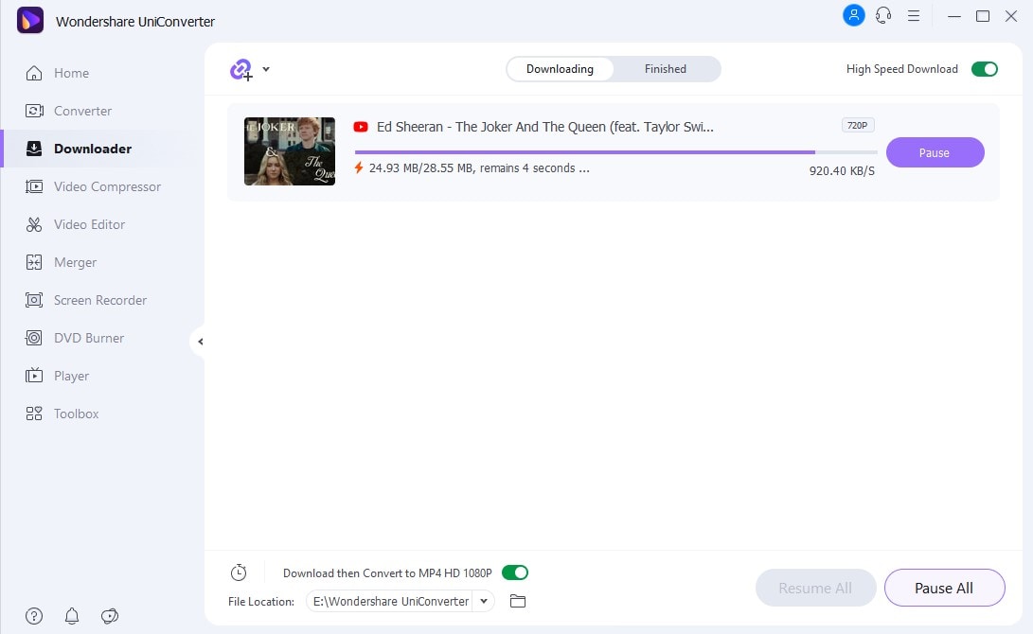The width and height of the screenshot is (1033, 634).
Task: Switch to the Downloading tab
Action: pyautogui.click(x=560, y=69)
